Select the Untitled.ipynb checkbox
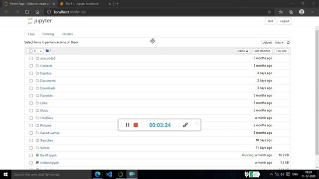The height and width of the screenshot is (179, 319). click(x=31, y=163)
